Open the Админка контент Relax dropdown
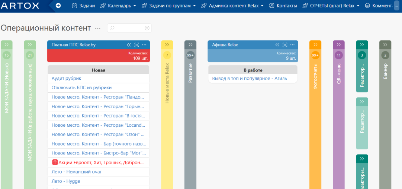402x189 pixels. point(232,6)
